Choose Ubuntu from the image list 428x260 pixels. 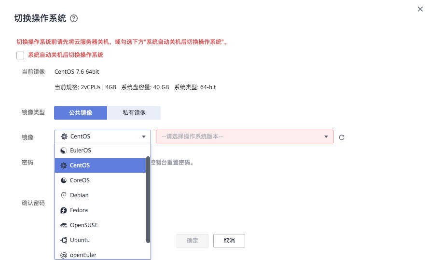[100, 240]
